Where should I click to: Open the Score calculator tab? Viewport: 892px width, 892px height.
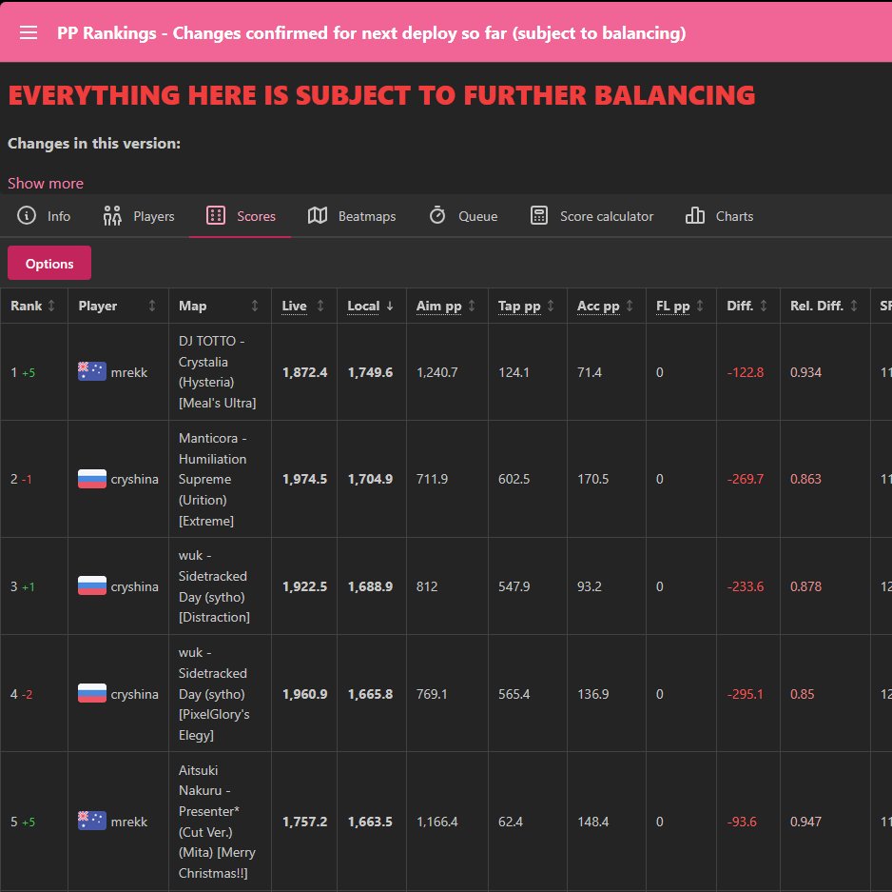591,216
